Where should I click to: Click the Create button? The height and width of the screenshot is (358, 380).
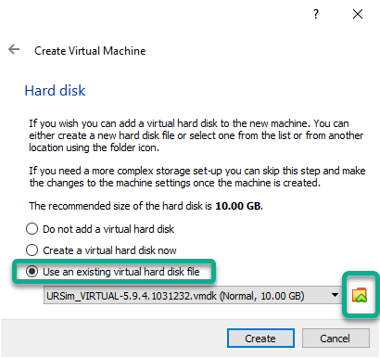260,339
